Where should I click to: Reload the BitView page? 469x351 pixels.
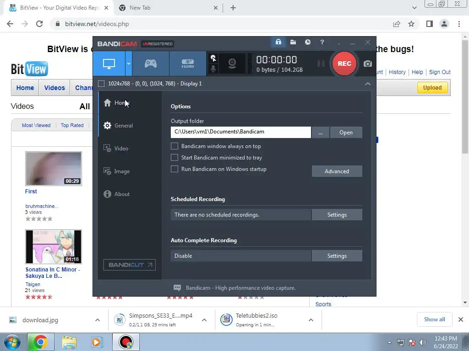[39, 24]
